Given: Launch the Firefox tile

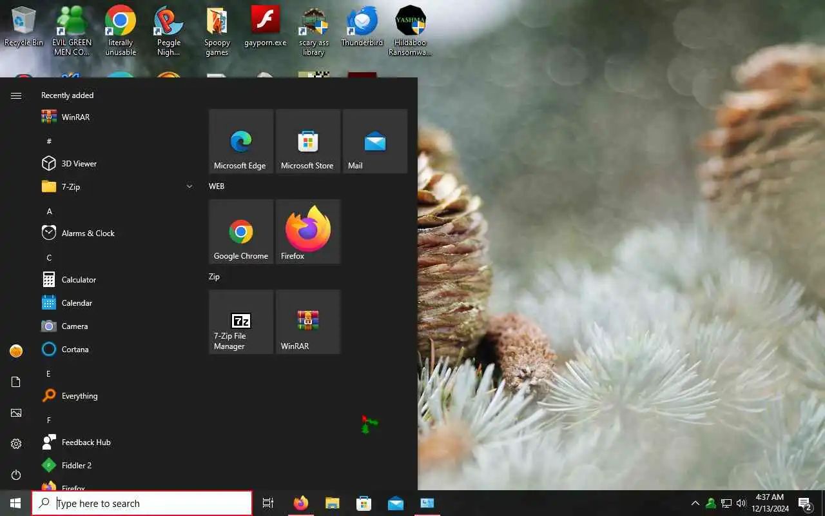Looking at the screenshot, I should [308, 232].
